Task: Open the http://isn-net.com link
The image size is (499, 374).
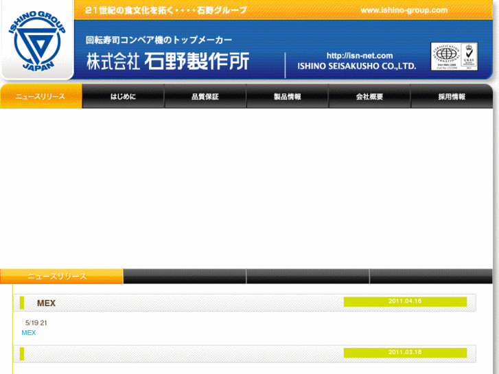Action: pos(360,56)
